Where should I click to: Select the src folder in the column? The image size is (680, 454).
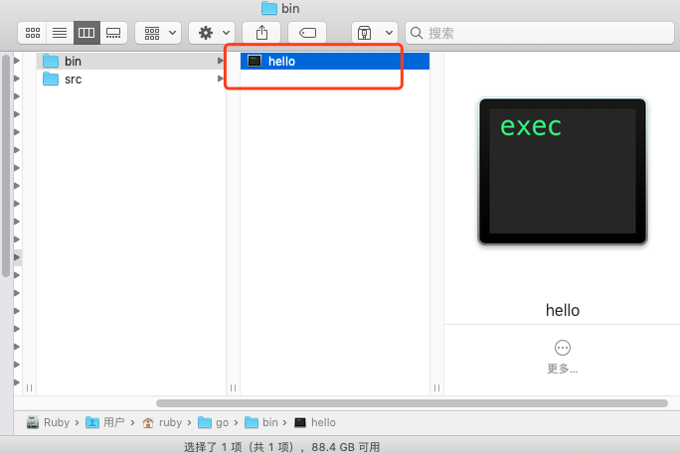coord(73,78)
